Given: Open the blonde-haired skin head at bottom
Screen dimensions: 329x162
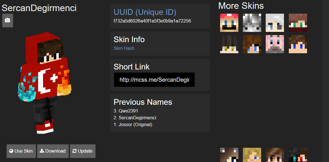Looking at the screenshot, I should coord(252,155).
